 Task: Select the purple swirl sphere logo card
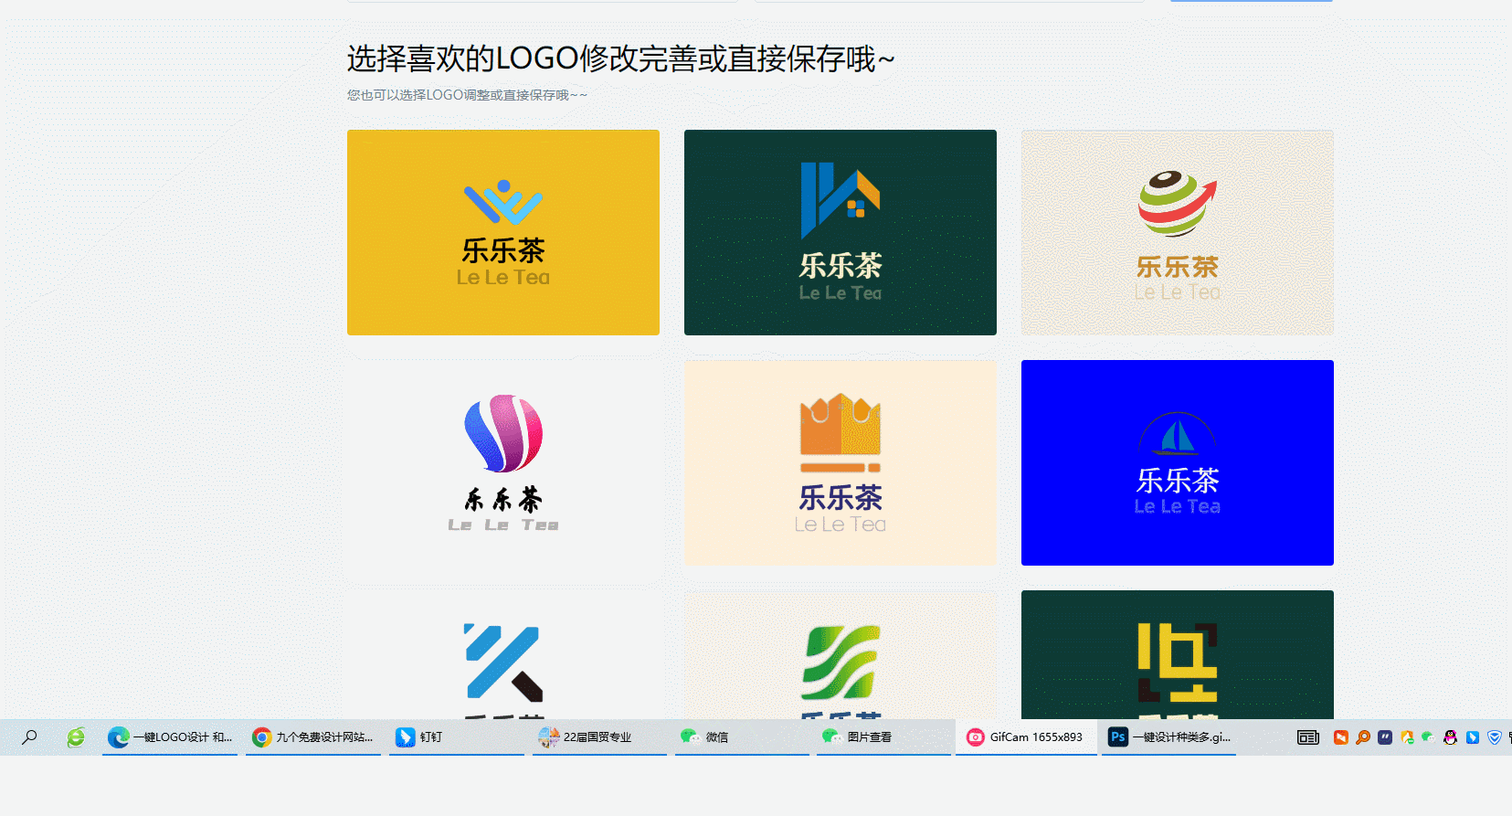[x=503, y=462]
